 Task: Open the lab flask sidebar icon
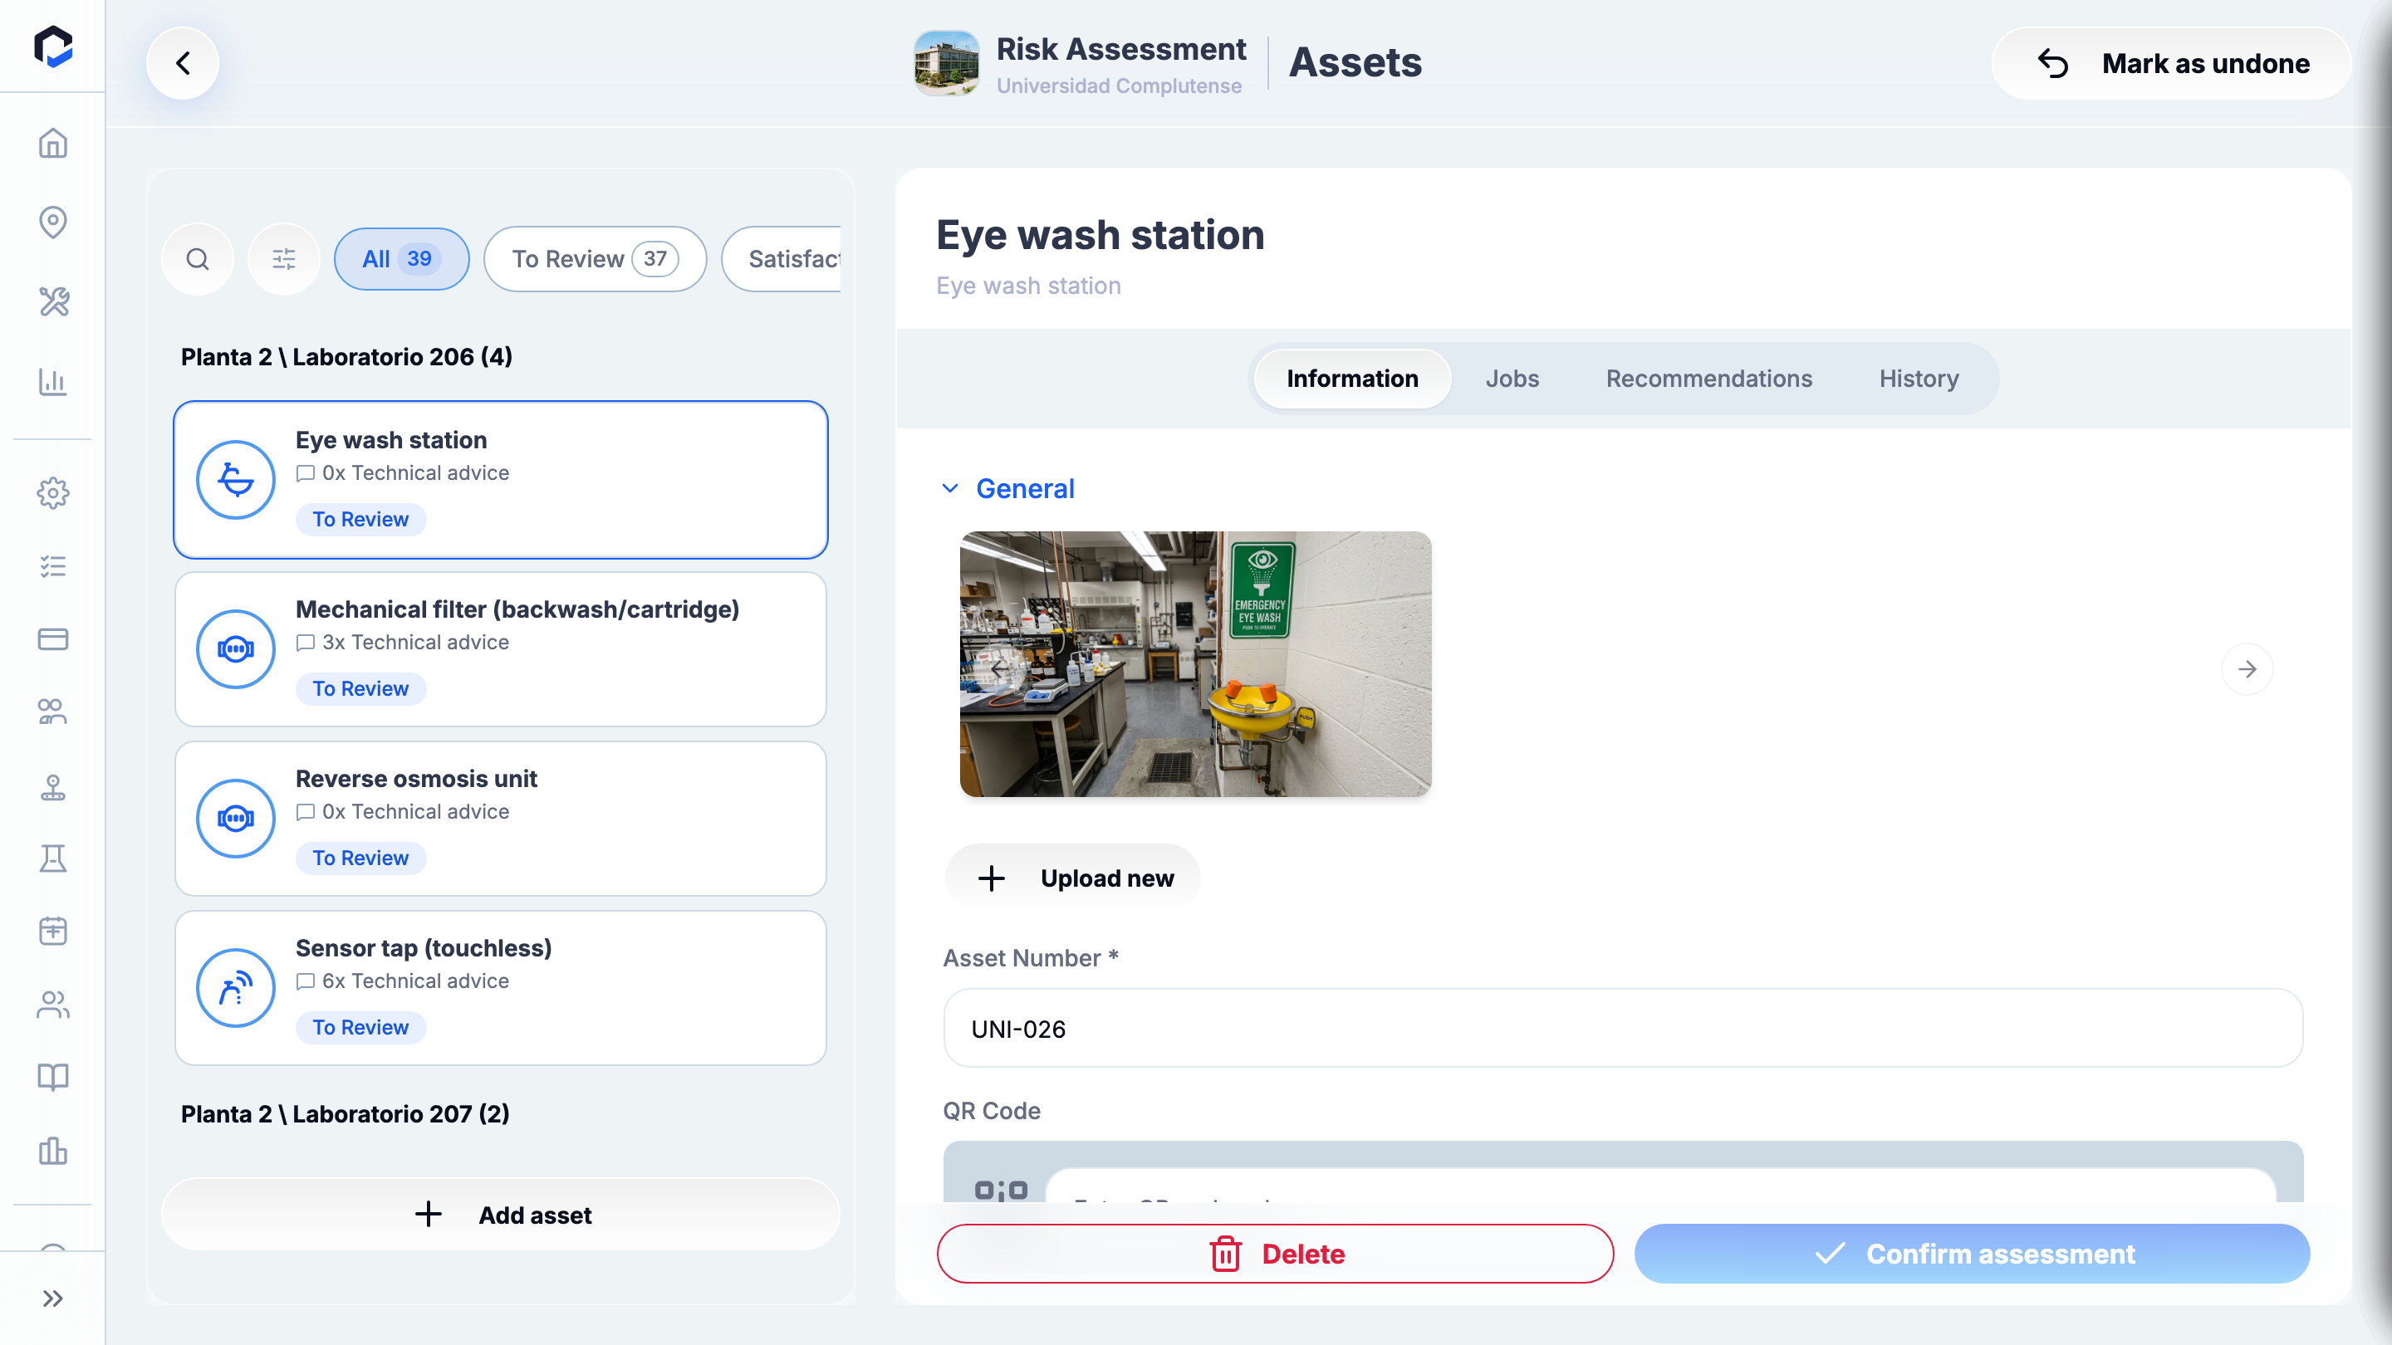point(53,858)
